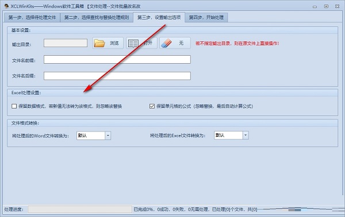Click the XCLWinKits app icon in title bar
Viewport: 345px width, 217px height.
tap(6, 6)
